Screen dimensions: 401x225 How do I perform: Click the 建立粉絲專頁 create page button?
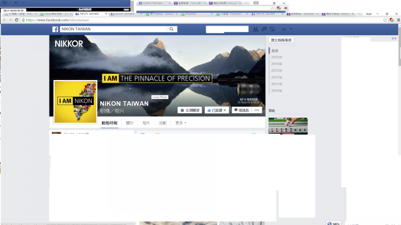click(x=281, y=40)
